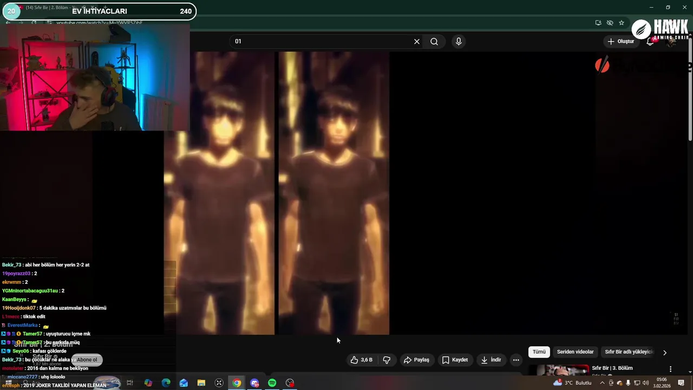693x390 pixels.
Task: Download the video with İndir
Action: click(x=491, y=360)
